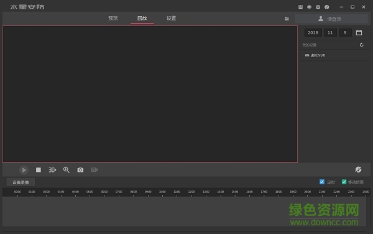Click the month field showing 11
This screenshot has width=373, height=234.
click(x=330, y=32)
